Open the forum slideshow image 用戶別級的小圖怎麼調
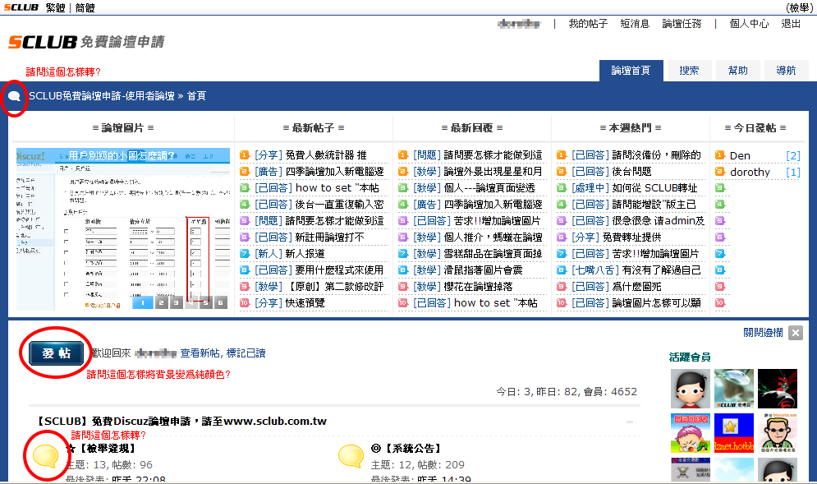The width and height of the screenshot is (817, 484). tap(123, 229)
